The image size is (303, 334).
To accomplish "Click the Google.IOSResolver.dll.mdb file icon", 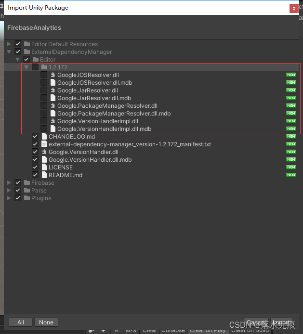I will click(53, 82).
